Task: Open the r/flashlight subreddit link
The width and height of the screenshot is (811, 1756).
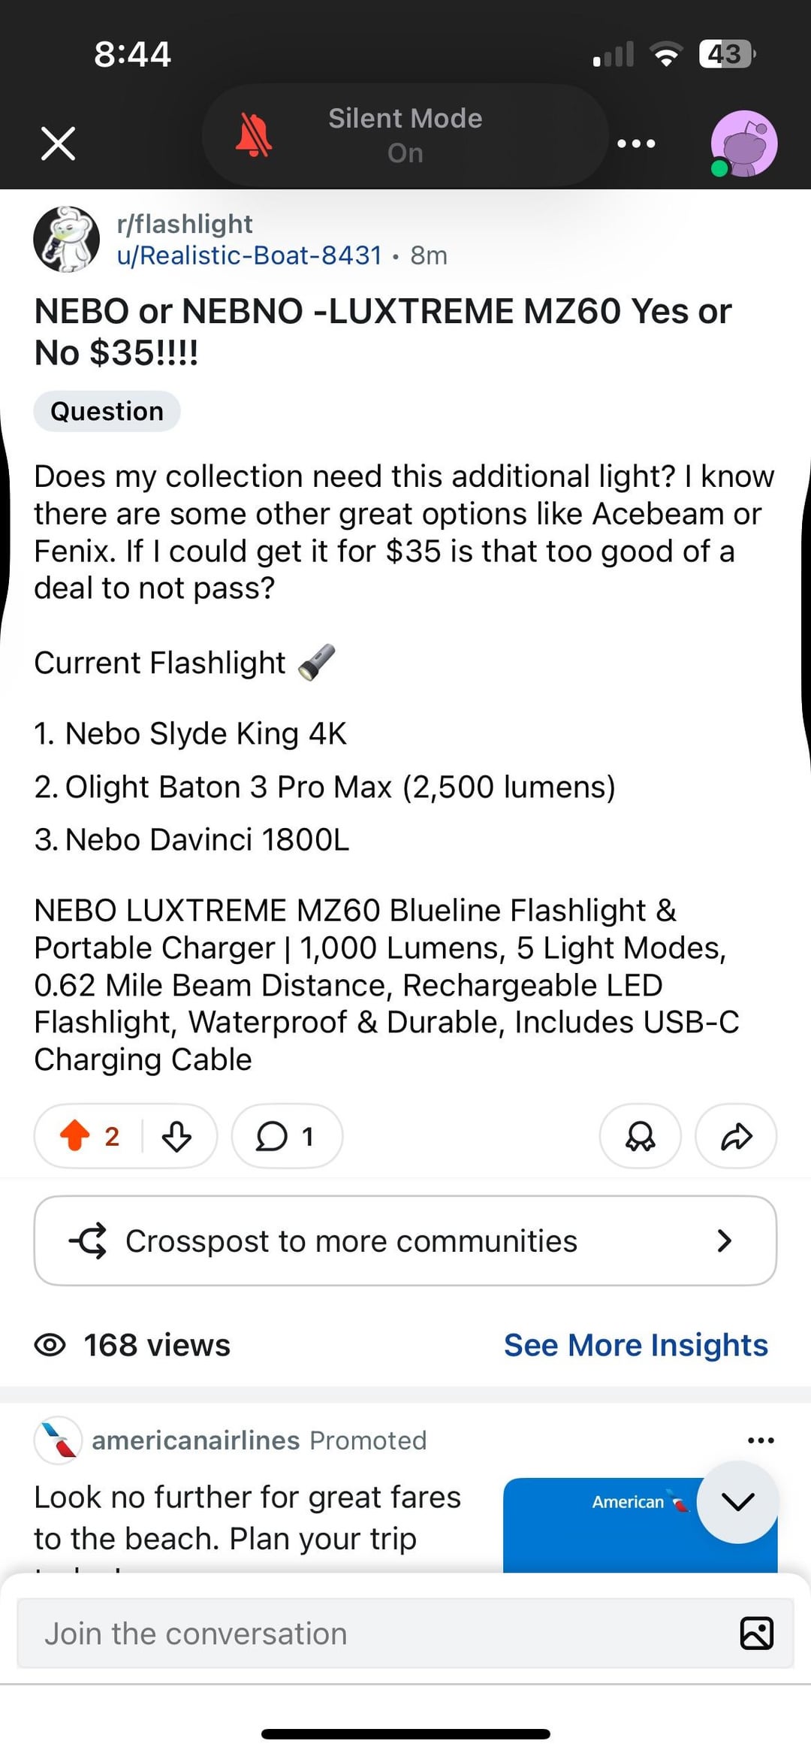Action: click(x=185, y=224)
